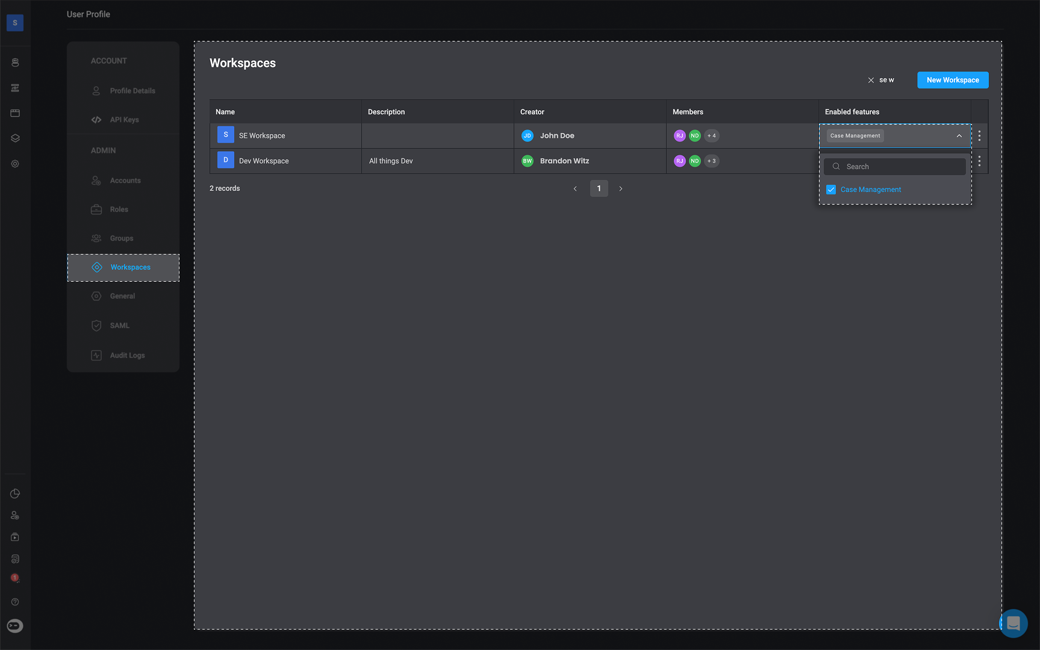Open the database stack icon in the left rail

click(x=15, y=63)
